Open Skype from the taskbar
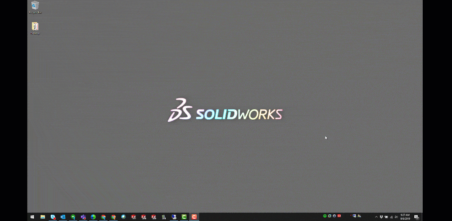The image size is (452, 221). (x=53, y=217)
